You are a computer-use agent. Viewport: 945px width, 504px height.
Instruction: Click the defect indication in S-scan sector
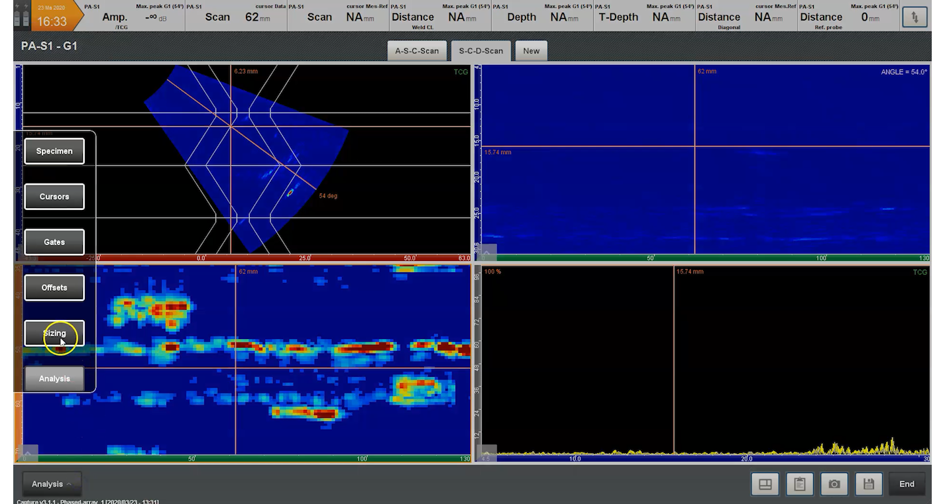(x=290, y=193)
